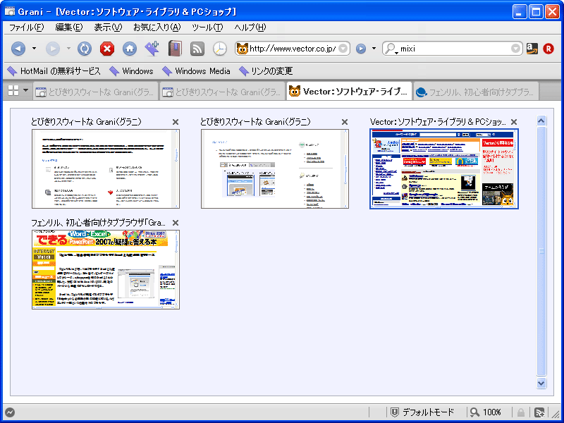Image resolution: width=564 pixels, height=423 pixels.
Task: Click the round icon at status bar left
Action: tap(10, 412)
